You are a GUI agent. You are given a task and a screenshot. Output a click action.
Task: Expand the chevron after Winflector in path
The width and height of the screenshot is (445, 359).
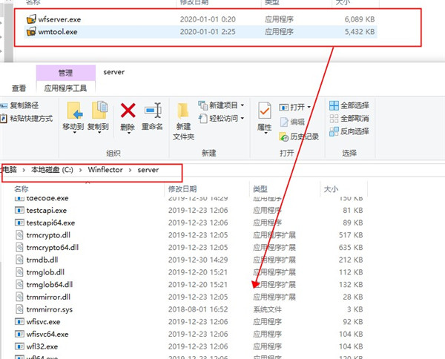pyautogui.click(x=130, y=170)
